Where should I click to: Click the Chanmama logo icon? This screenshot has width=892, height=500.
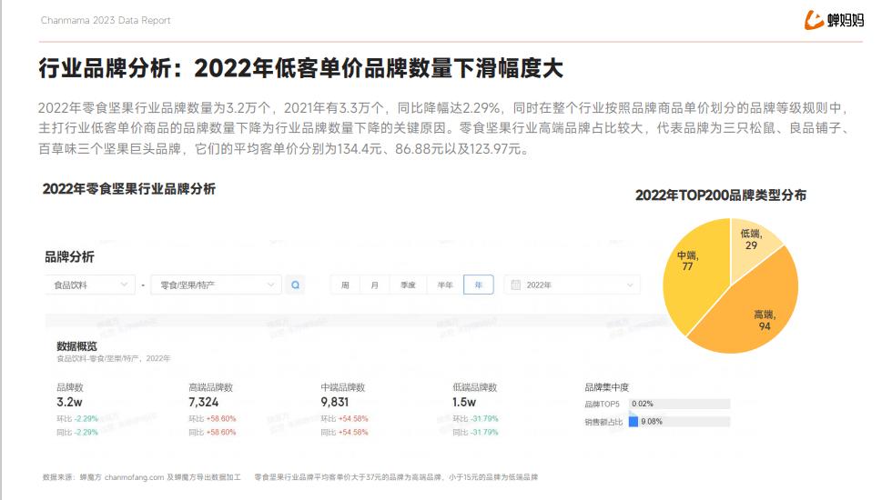tap(814, 20)
